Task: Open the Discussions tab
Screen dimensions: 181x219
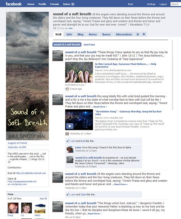Action: click(x=124, y=34)
